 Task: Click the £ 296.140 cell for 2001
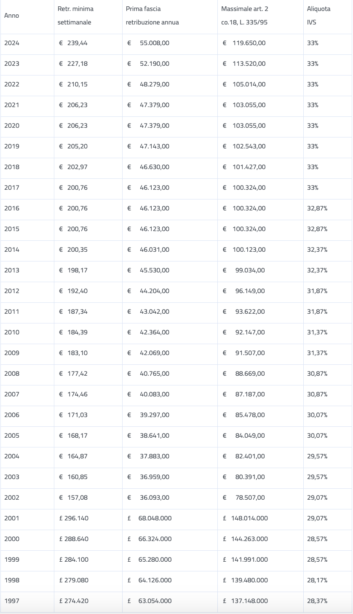click(74, 518)
